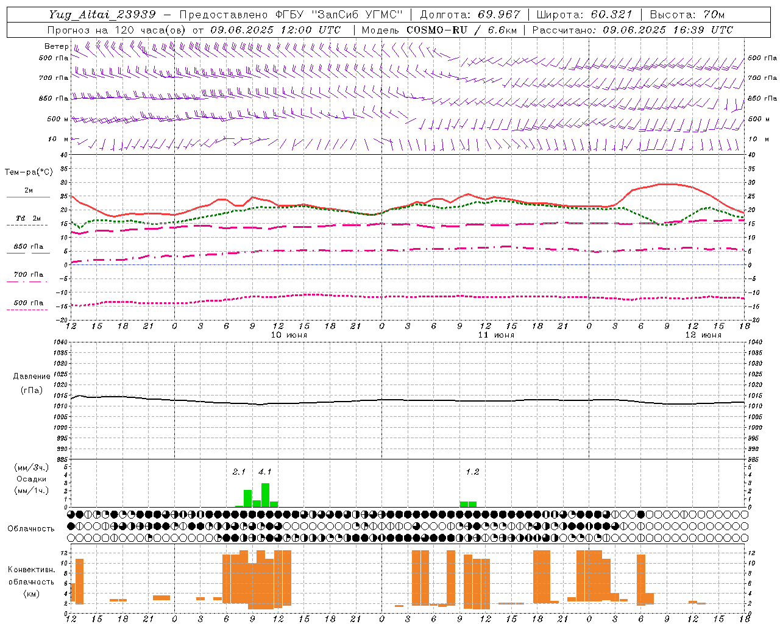Click the Ветер panel label

pyautogui.click(x=57, y=46)
